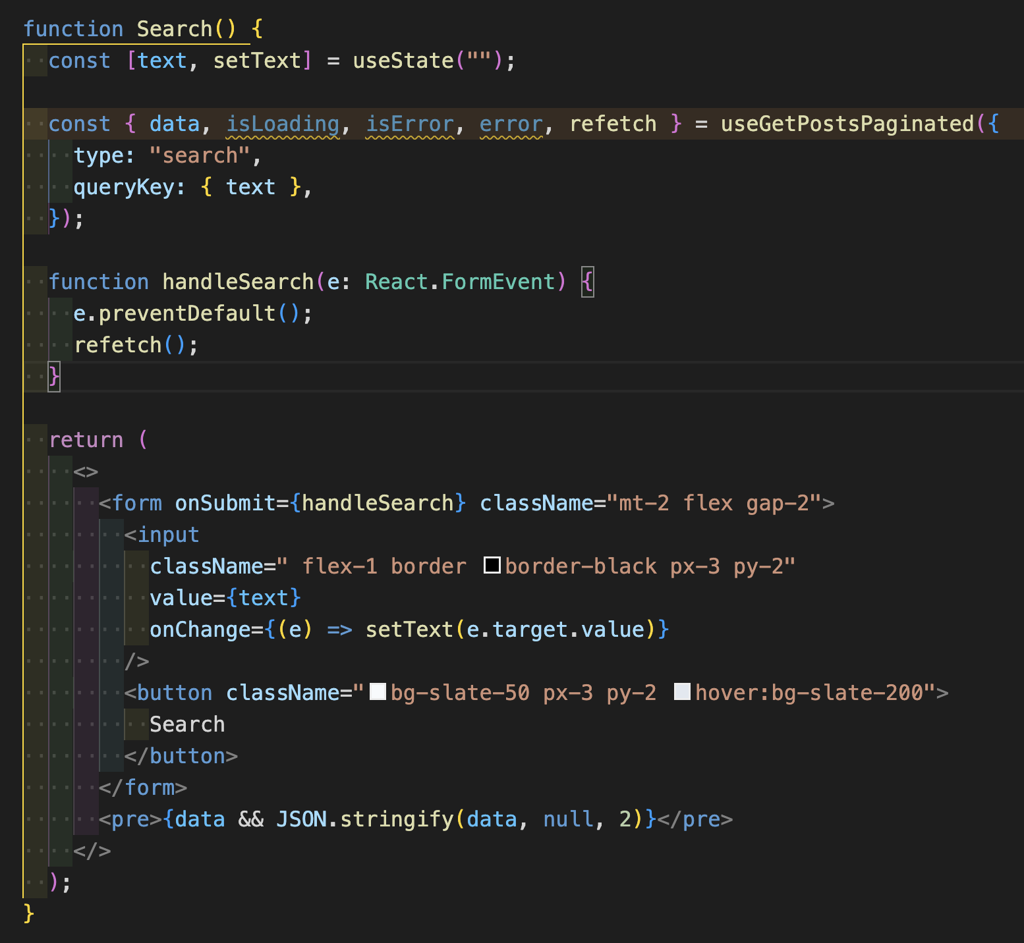1024x943 pixels.
Task: Click the refetch() call inside handleSearch
Action: pos(130,345)
